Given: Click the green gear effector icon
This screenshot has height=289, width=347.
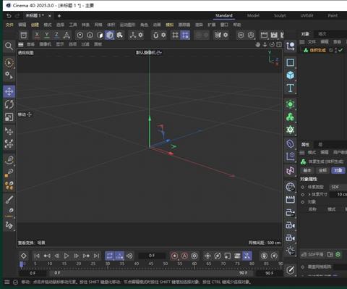Looking at the screenshot, I should click(x=290, y=130).
